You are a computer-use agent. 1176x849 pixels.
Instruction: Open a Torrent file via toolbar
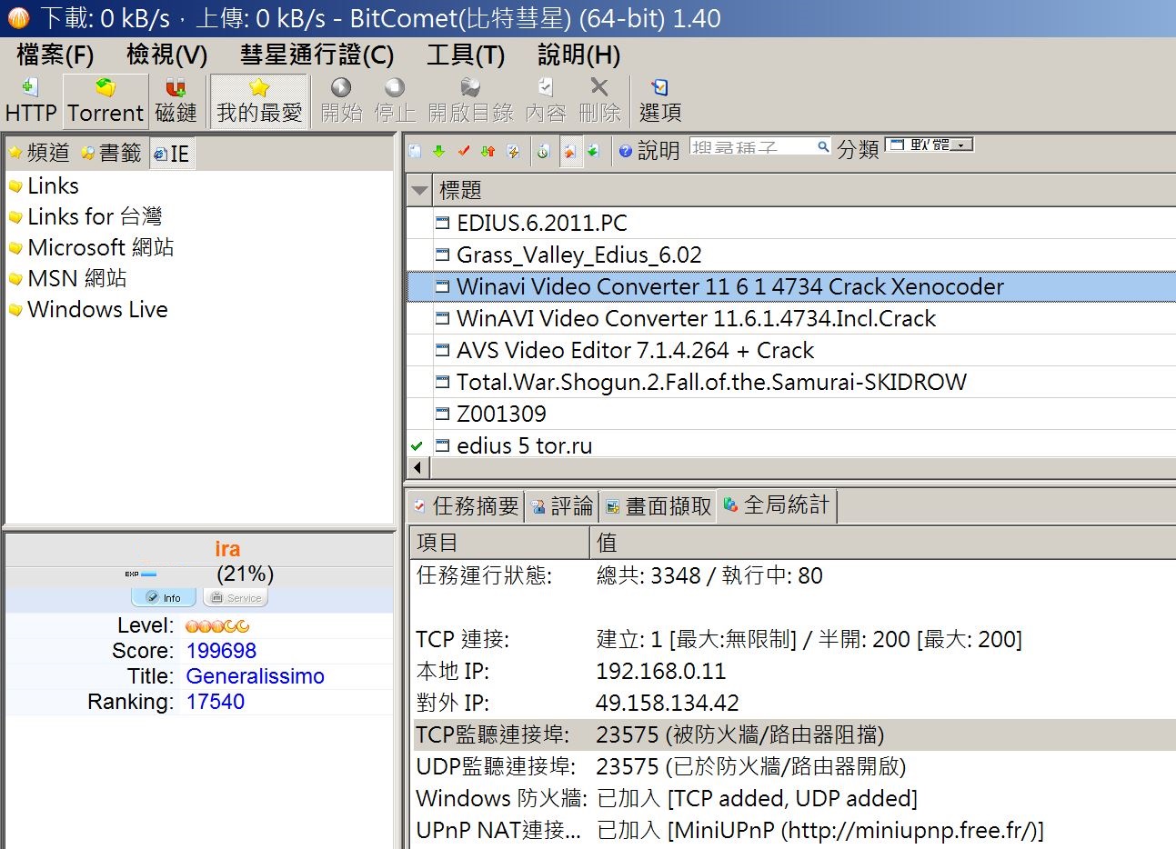pos(106,100)
